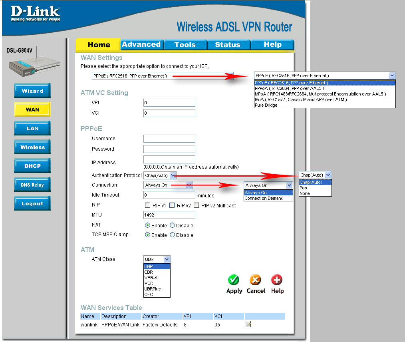
Task: Select CBR in ATM Class list
Action: [x=157, y=272]
